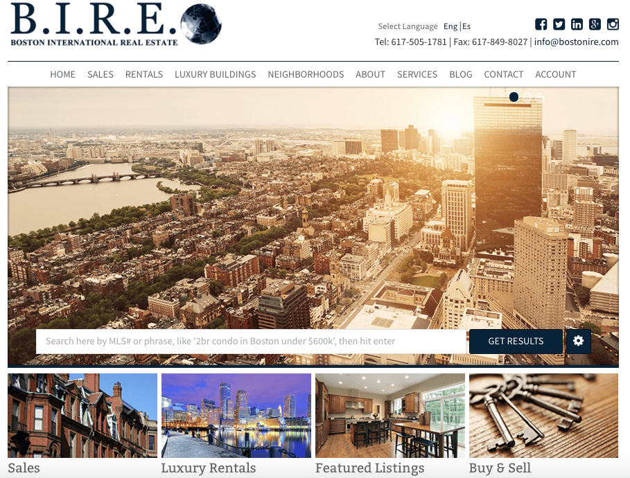
Task: Click the info@bostonire.com email link
Action: tap(576, 42)
